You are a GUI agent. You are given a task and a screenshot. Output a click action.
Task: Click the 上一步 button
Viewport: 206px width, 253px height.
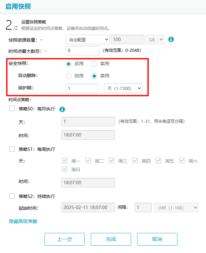(x=64, y=239)
